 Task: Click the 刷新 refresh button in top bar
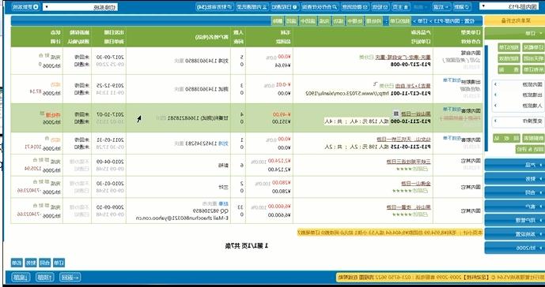pyautogui.click(x=462, y=6)
